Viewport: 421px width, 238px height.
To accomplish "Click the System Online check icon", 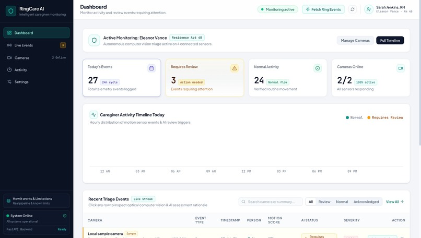I will 65,216.
